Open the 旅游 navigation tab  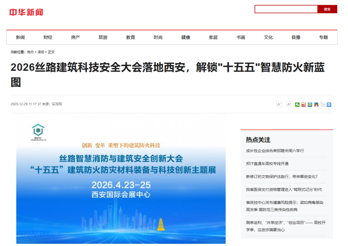click(x=103, y=37)
